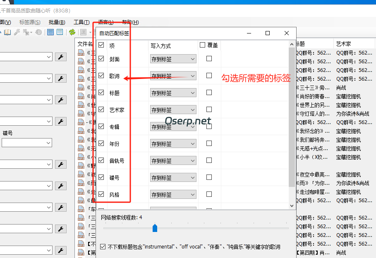Viewport: 376px width, 258px height.
Task: Click the scrollbar of the song list
Action: pyautogui.click(x=292, y=124)
